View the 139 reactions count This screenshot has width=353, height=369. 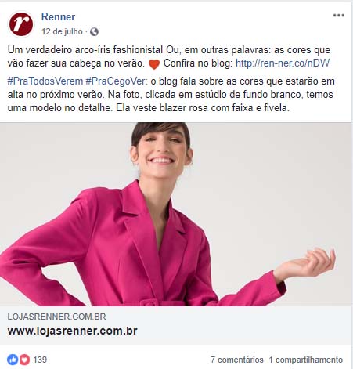(40, 360)
